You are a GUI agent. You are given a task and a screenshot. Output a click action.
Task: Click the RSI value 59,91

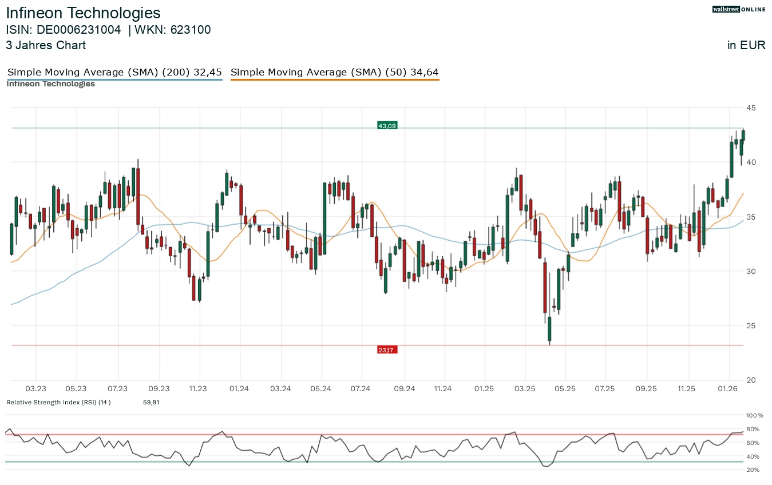coord(151,402)
